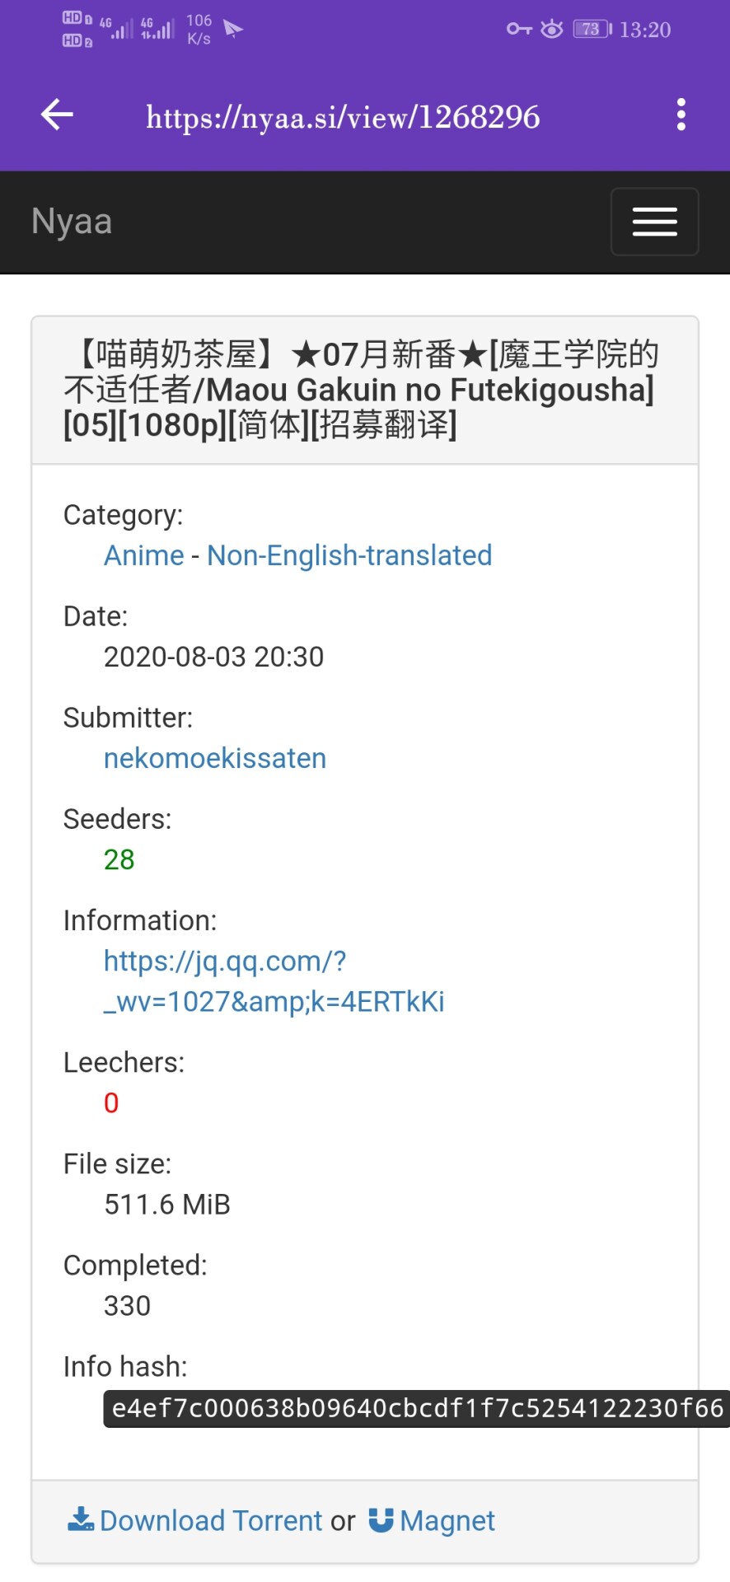
Task: Select the Anime category link
Action: [x=143, y=556]
